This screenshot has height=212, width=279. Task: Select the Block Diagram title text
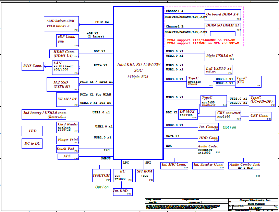[256, 204]
